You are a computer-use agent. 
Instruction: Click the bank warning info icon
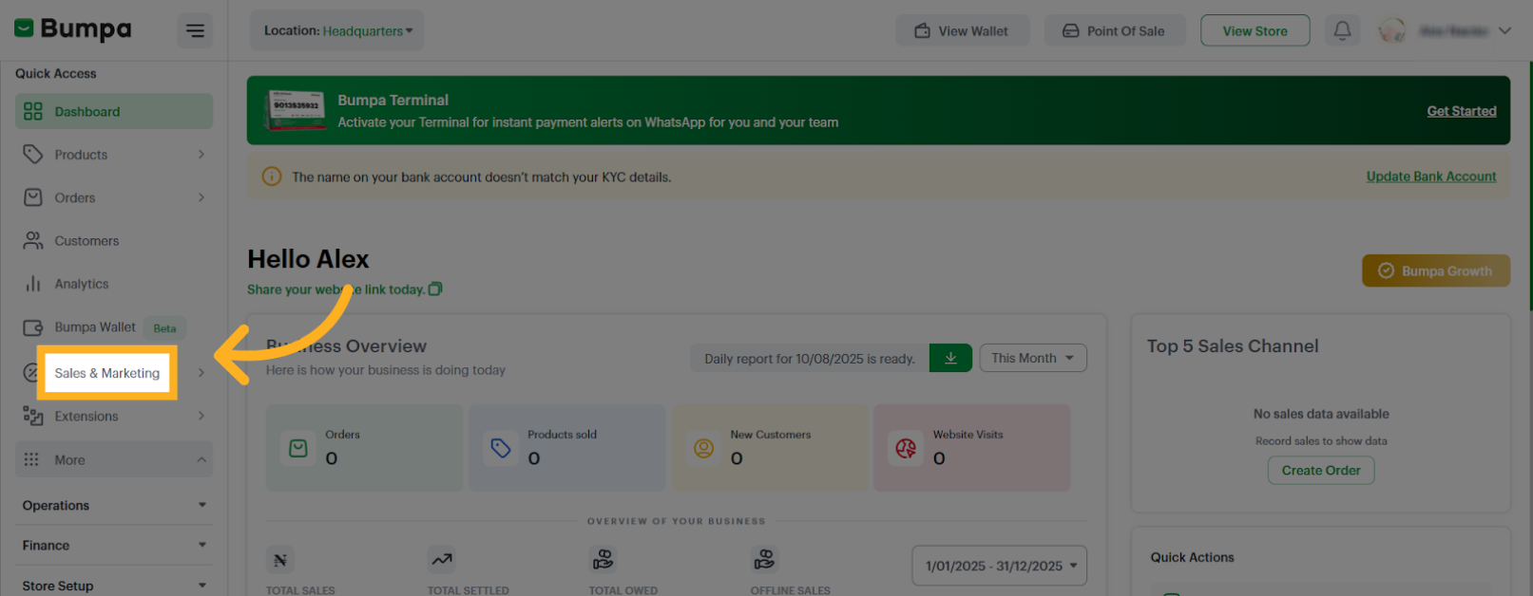[x=272, y=177]
